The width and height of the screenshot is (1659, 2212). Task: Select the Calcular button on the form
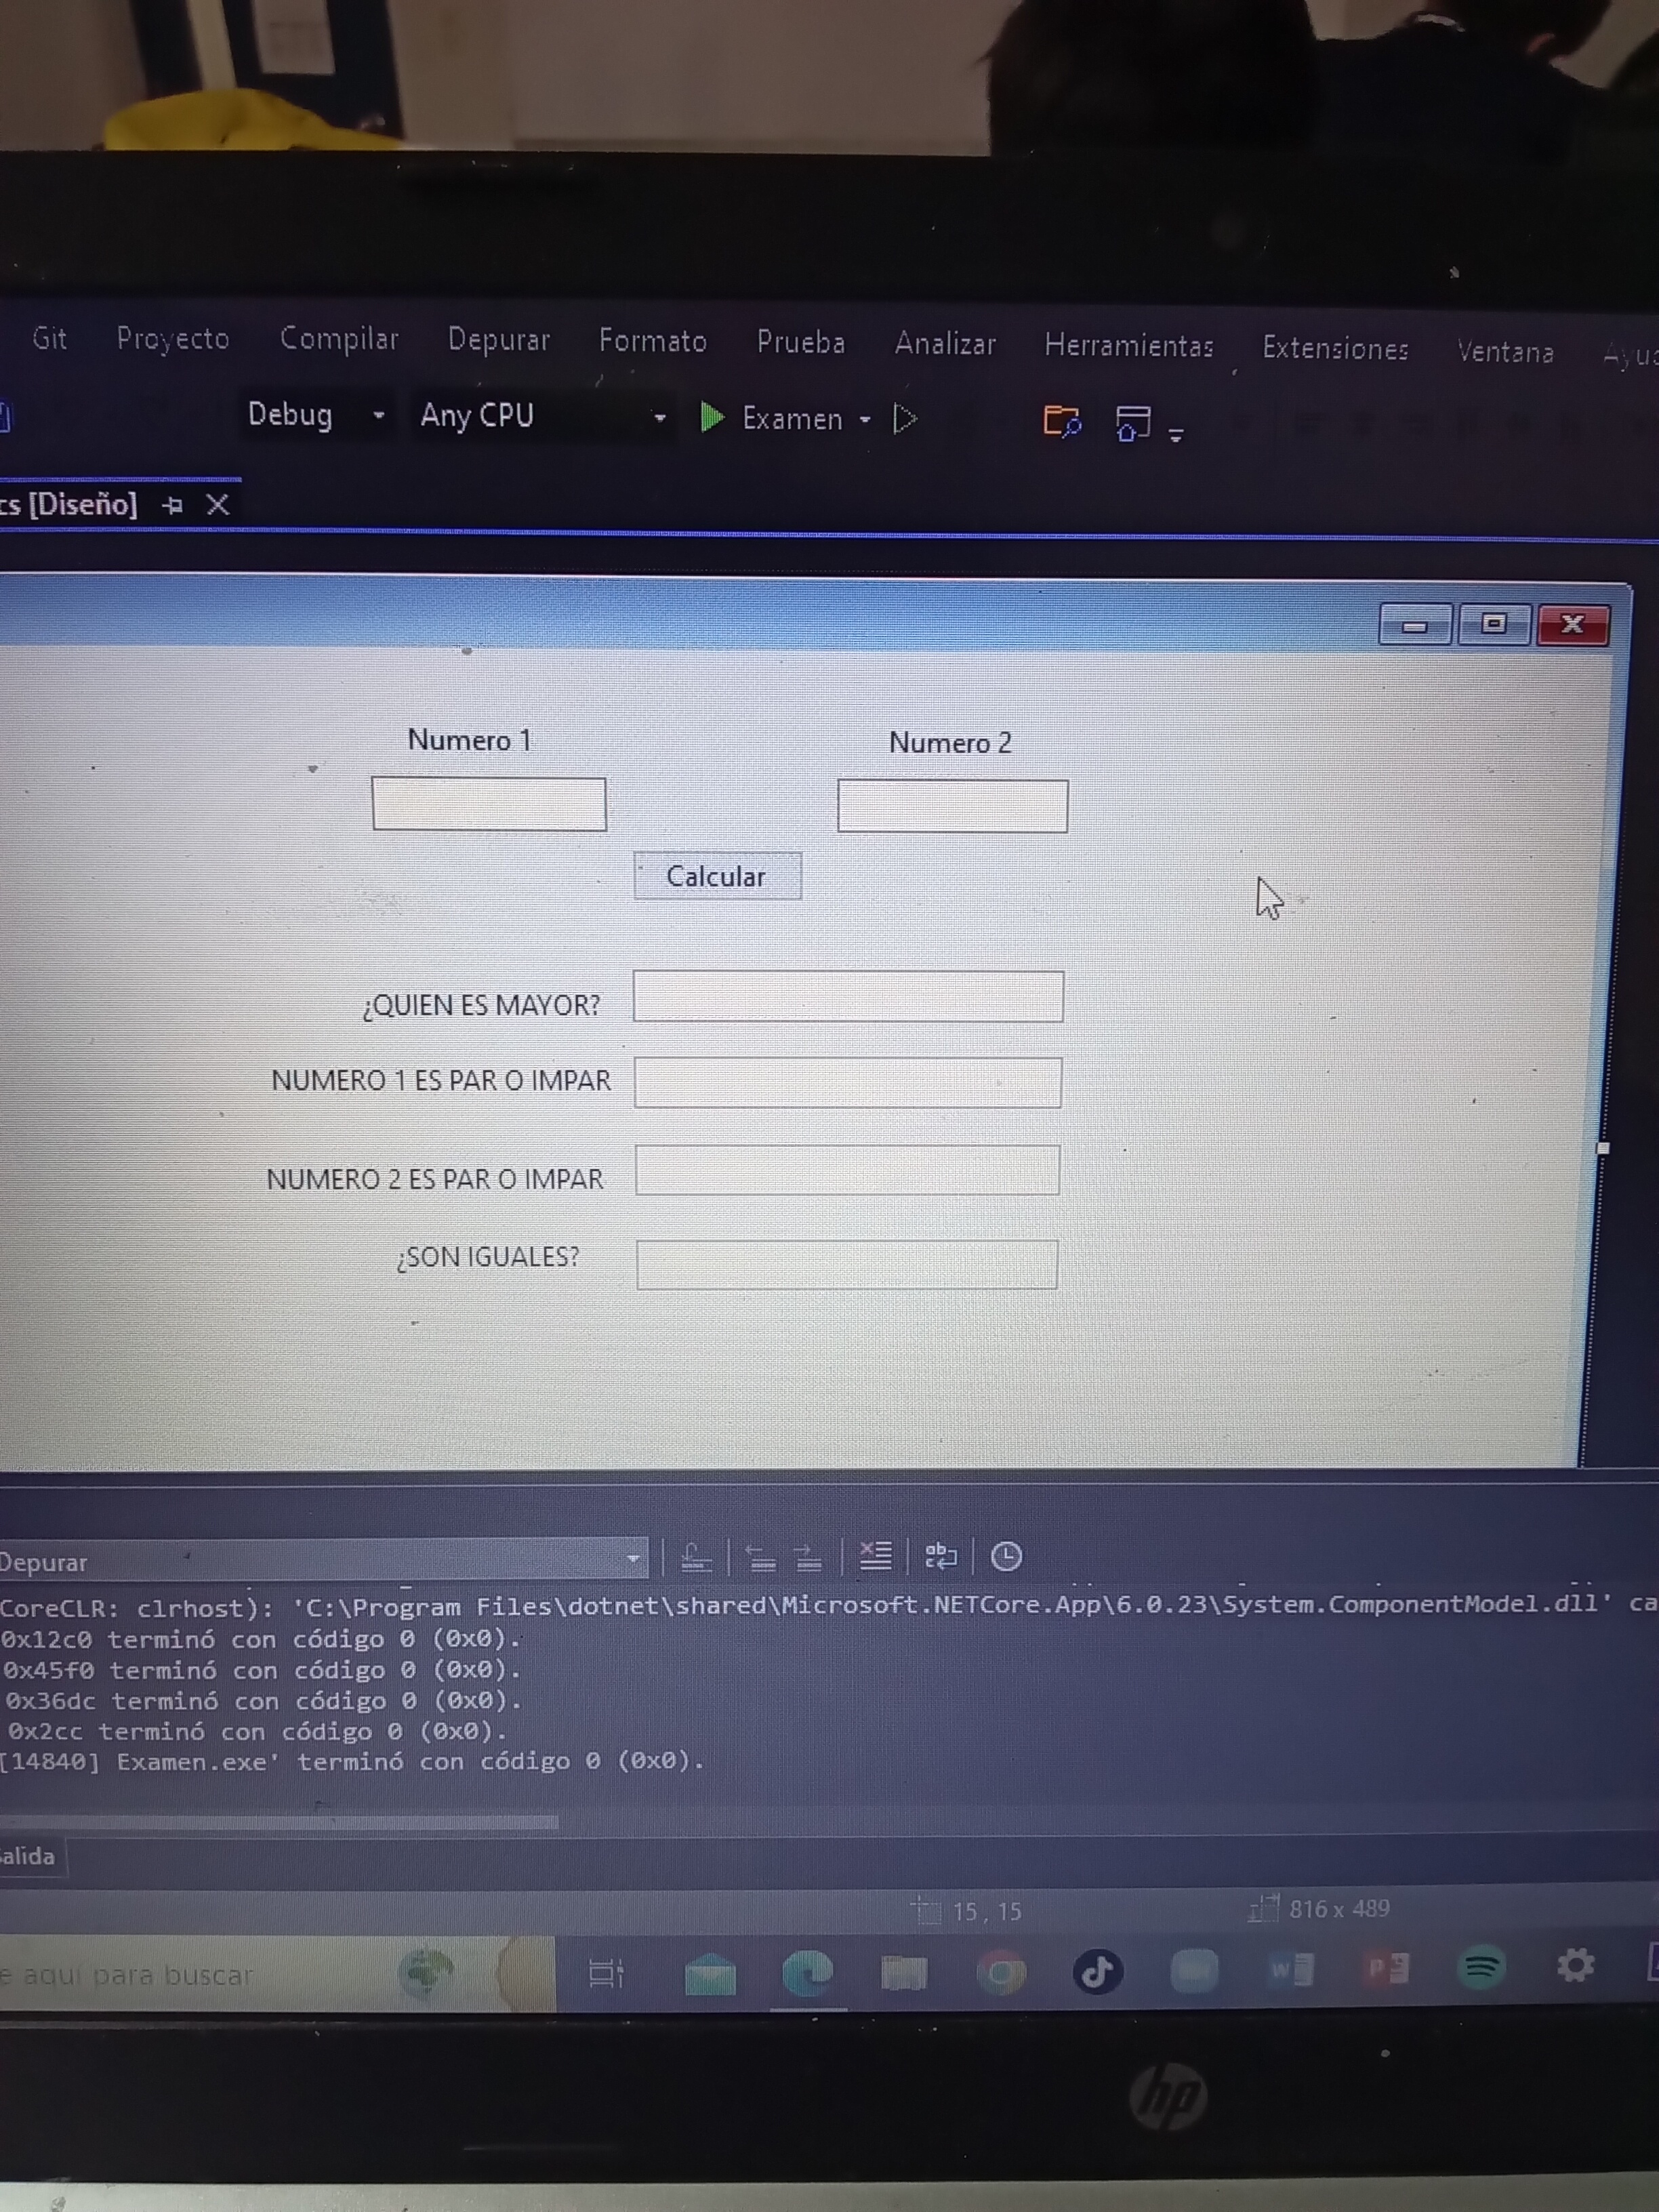tap(717, 876)
